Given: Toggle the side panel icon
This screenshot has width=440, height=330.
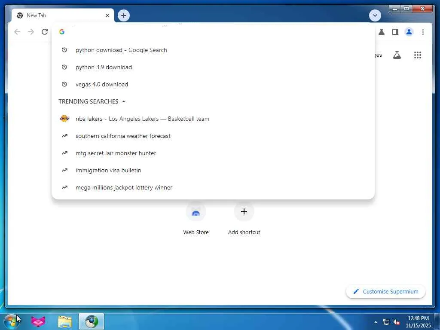Looking at the screenshot, I should pyautogui.click(x=395, y=32).
